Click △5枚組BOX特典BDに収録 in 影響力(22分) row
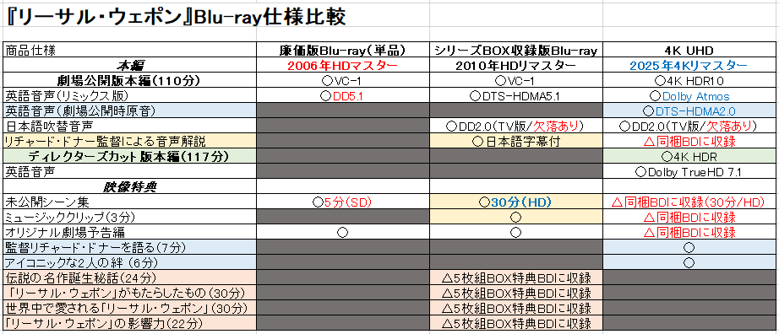779x334 pixels. point(515,323)
